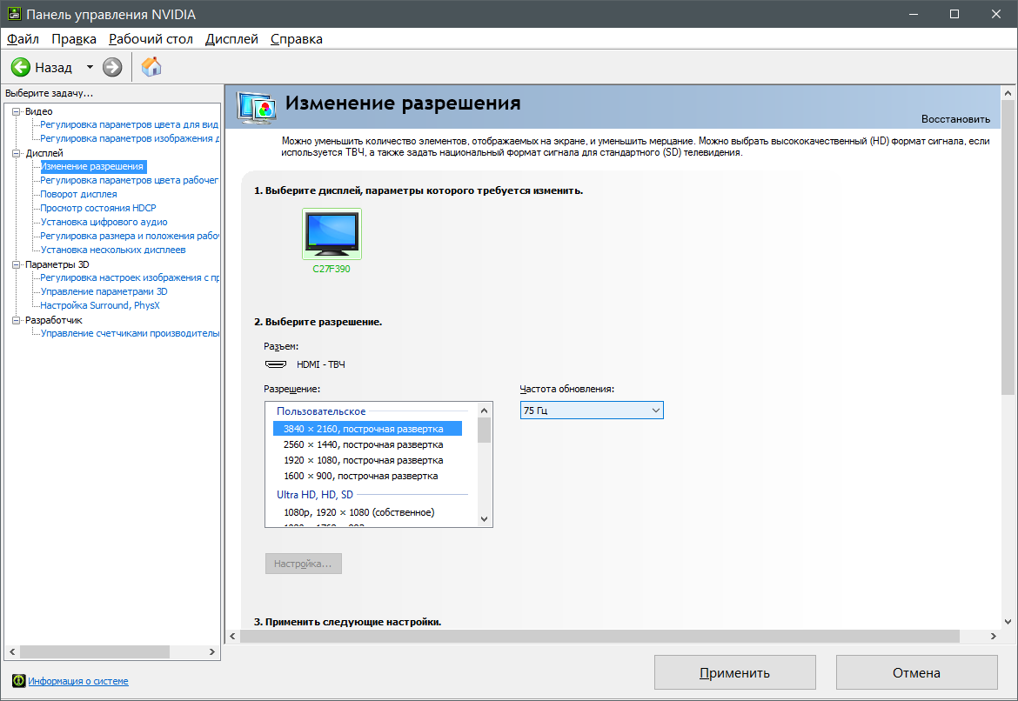Open the Рабочий стол menu
The width and height of the screenshot is (1018, 701).
[x=151, y=39]
